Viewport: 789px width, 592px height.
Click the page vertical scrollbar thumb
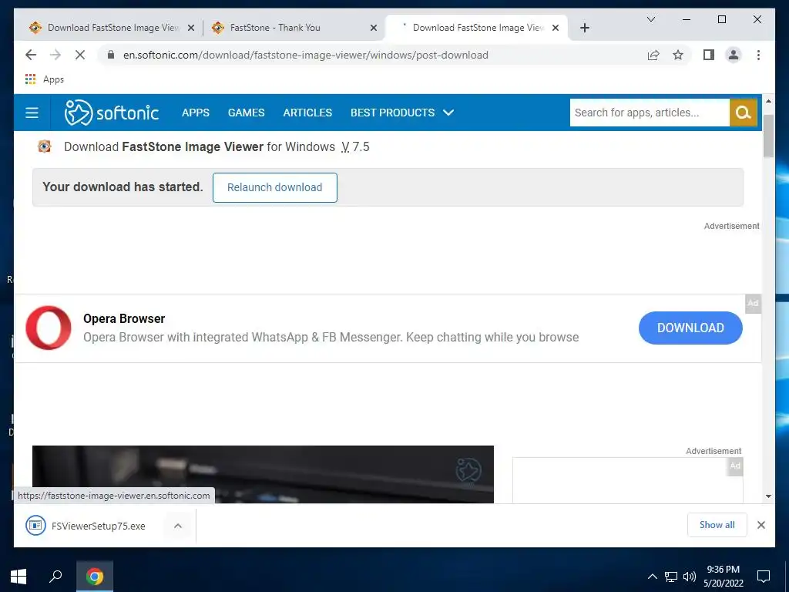(x=768, y=136)
